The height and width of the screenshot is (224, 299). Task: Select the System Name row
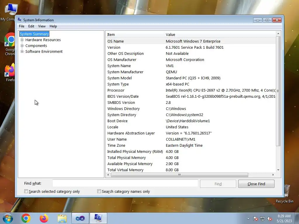tap(191, 66)
